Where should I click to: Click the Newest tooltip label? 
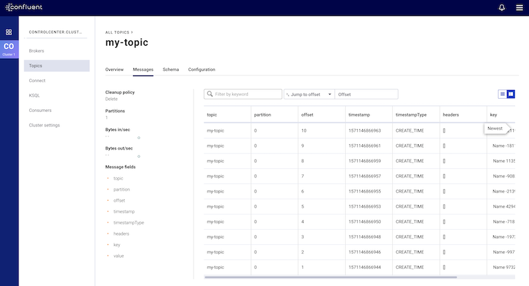(x=495, y=128)
